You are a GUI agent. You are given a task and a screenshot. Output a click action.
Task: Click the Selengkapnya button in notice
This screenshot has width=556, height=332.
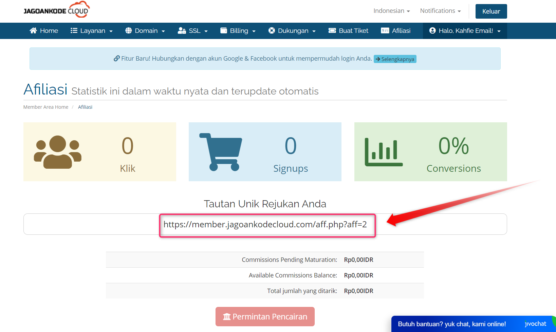pos(395,59)
